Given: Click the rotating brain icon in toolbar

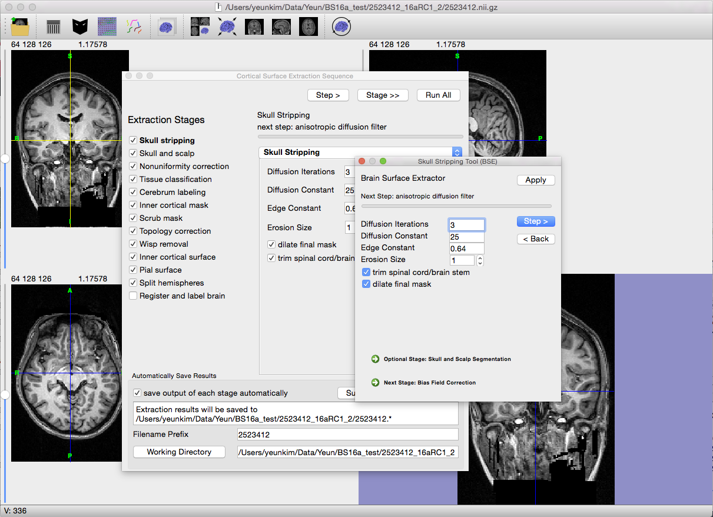Looking at the screenshot, I should pos(341,26).
